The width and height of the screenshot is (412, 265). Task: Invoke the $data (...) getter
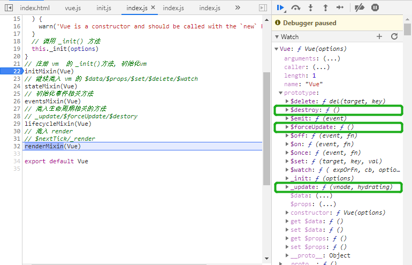coord(324,195)
